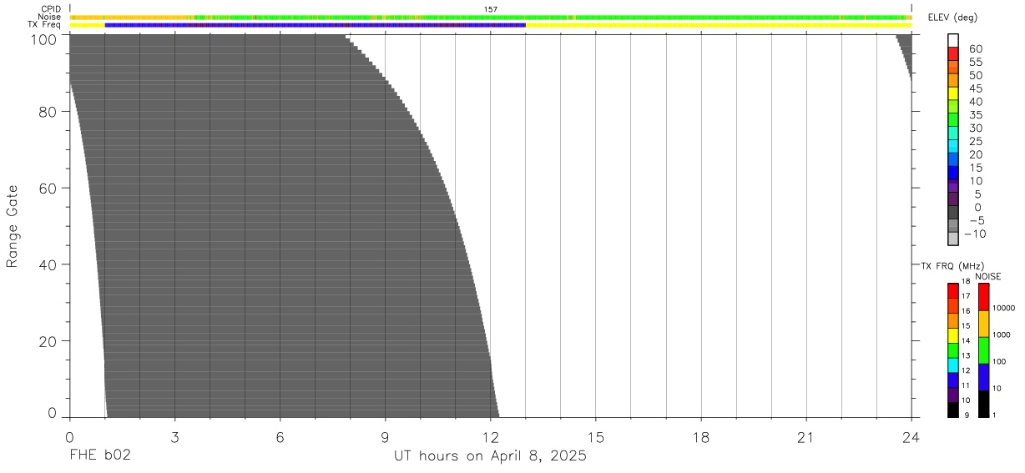Viewport: 1025px width, 473px height.
Task: Click the blue swatch in NOISE colorbar
Action: 983,377
